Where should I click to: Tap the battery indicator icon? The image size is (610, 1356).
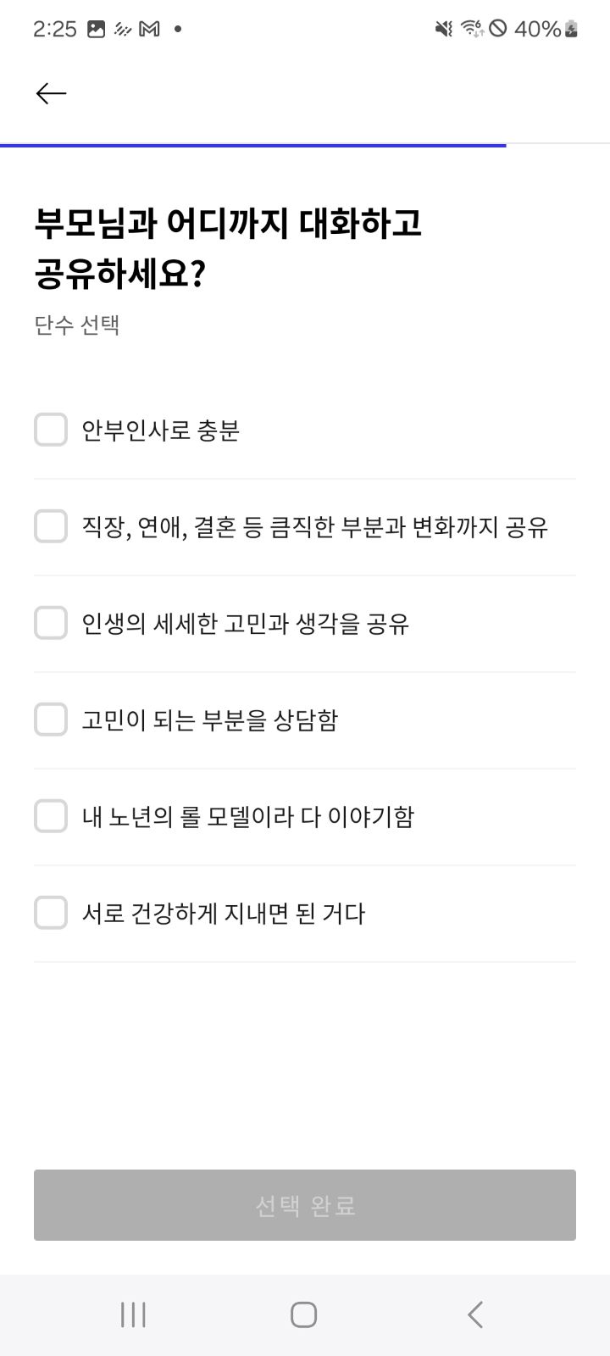[x=572, y=29]
